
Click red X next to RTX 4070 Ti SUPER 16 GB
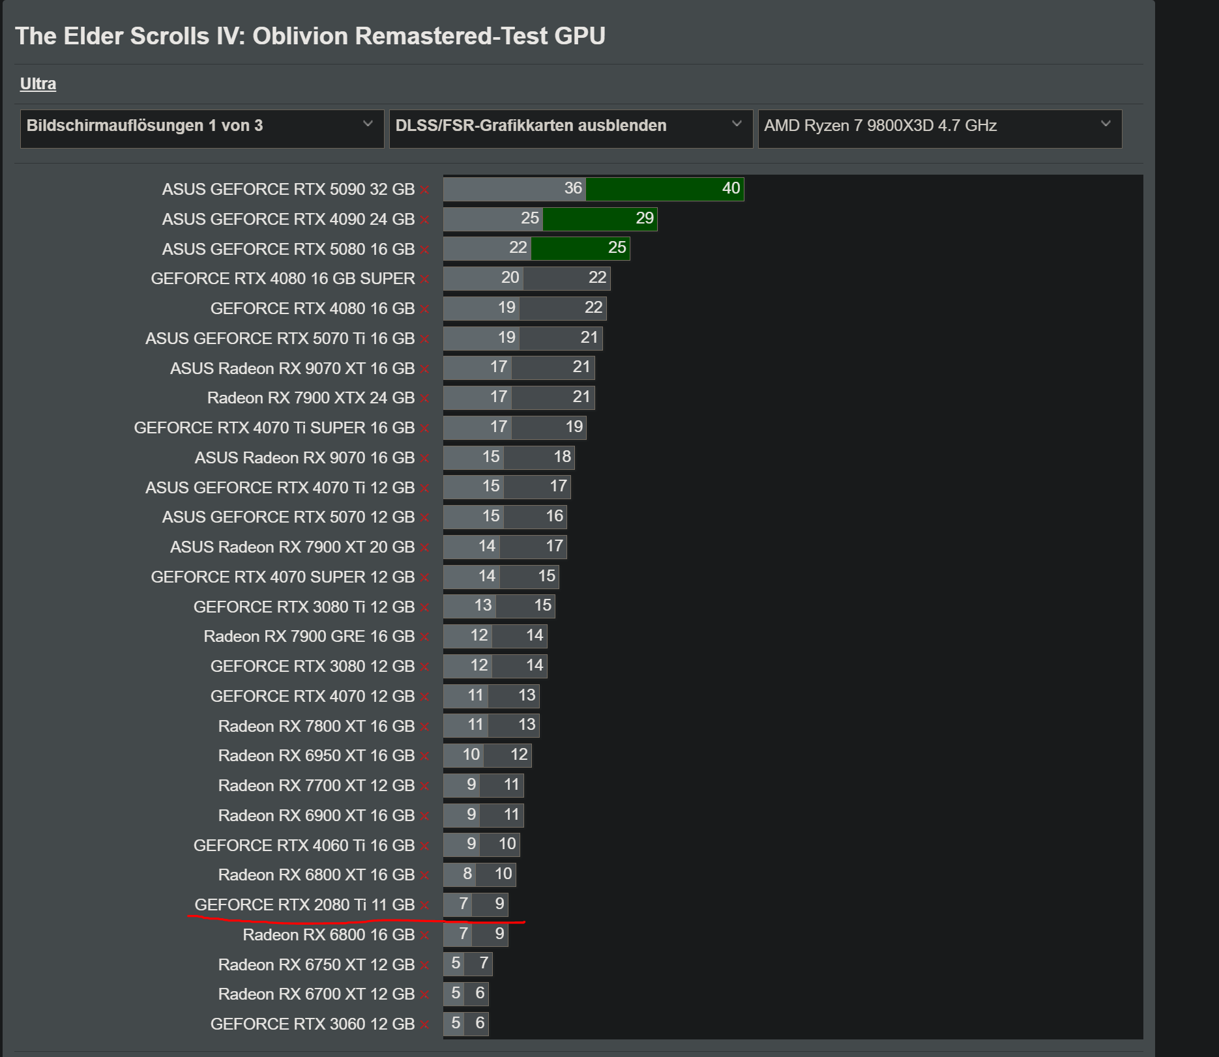click(425, 429)
